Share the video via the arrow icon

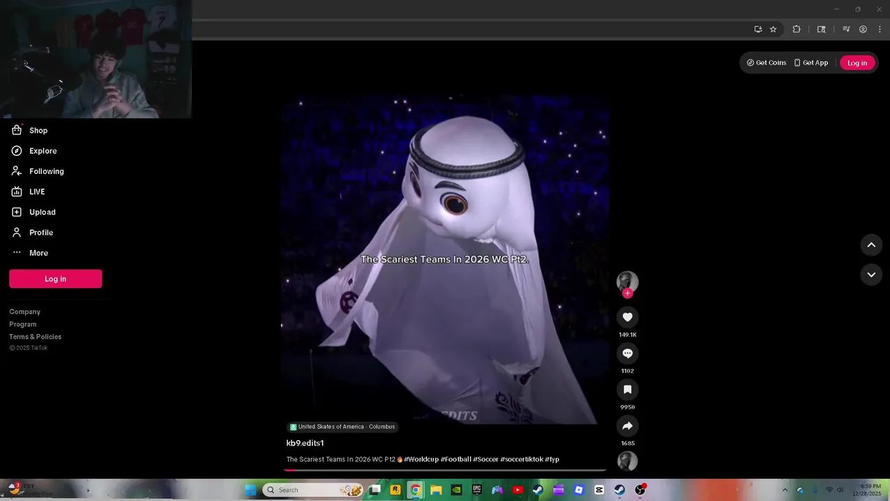627,426
